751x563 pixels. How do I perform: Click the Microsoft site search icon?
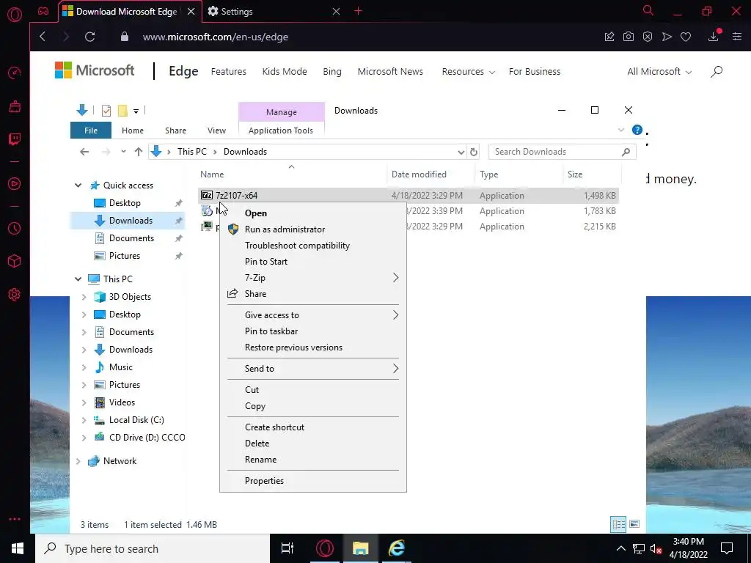717,72
